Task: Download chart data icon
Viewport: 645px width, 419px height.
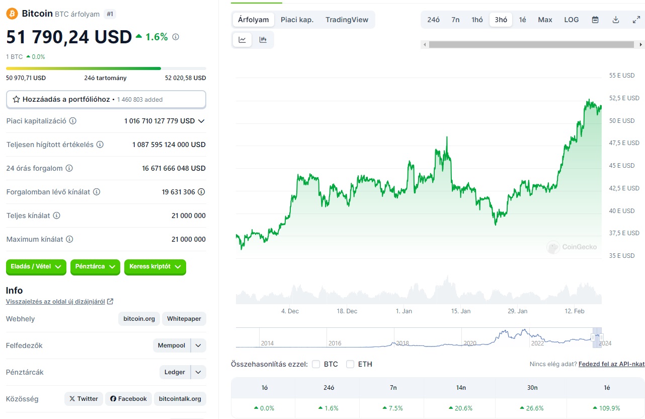Action: [x=616, y=20]
